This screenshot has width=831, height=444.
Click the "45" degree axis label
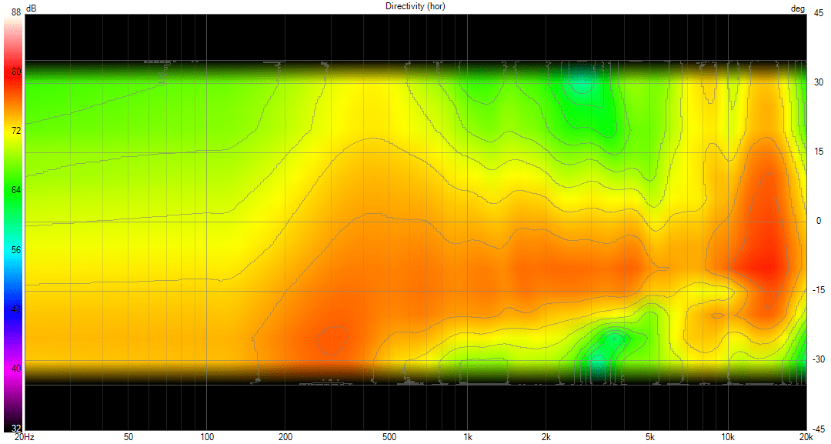coord(819,13)
